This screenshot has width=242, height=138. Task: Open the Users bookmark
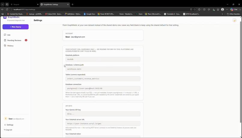click(x=139, y=14)
